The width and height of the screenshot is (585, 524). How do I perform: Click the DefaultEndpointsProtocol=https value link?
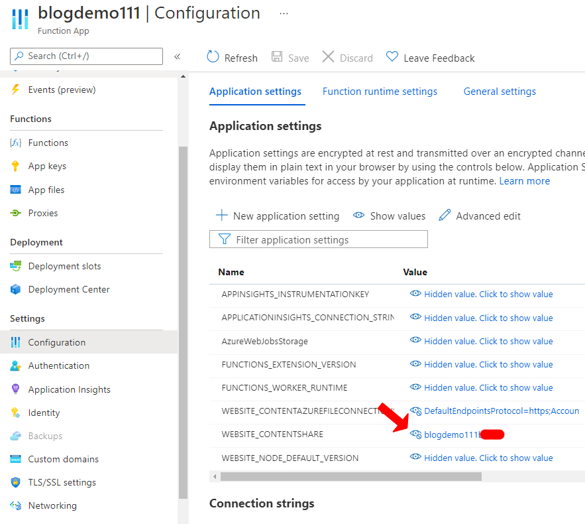coord(502,411)
